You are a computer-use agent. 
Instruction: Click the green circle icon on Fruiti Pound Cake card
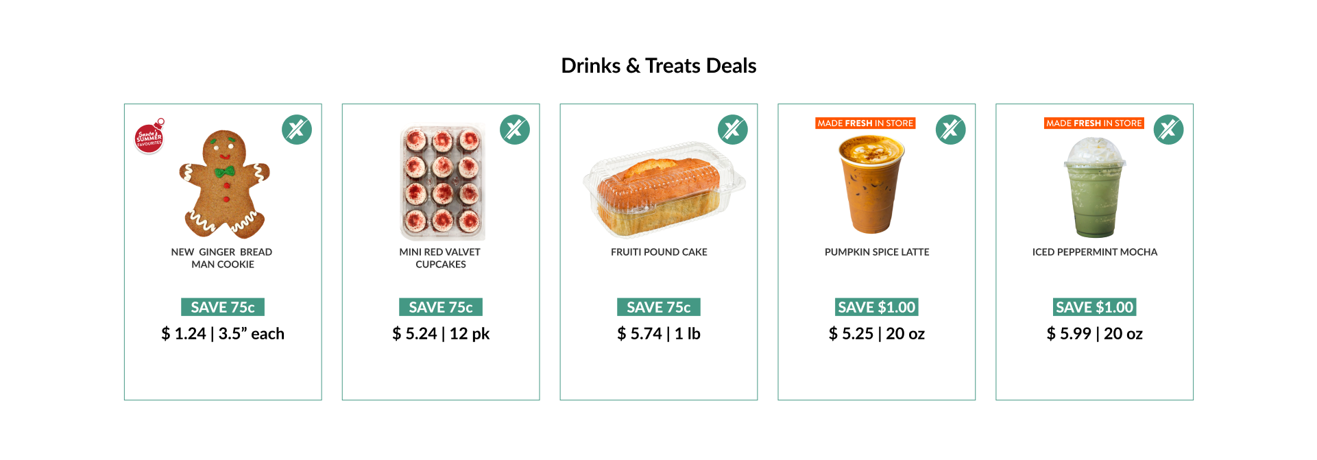pos(733,130)
